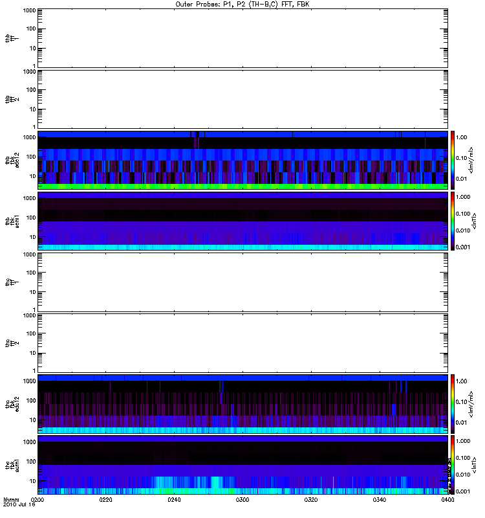The height and width of the screenshot is (518, 485).
Task: Click the thc fbk edc12 spectrogram panel
Action: tap(242, 403)
